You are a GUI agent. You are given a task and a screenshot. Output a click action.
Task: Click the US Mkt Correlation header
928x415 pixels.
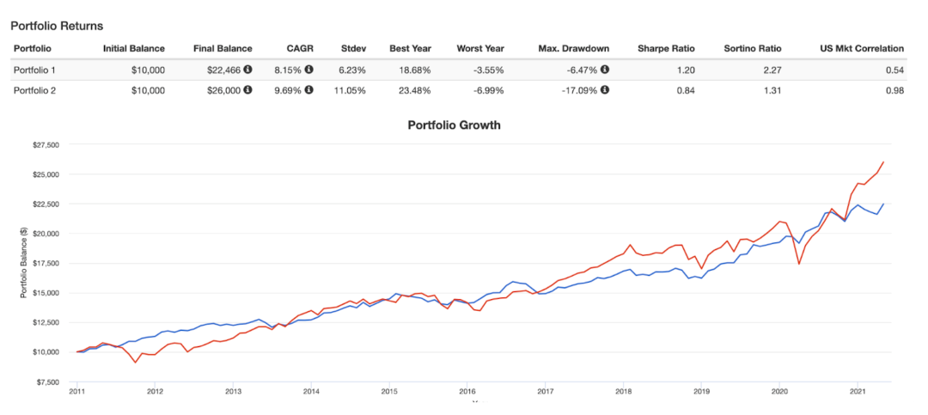[x=863, y=48]
